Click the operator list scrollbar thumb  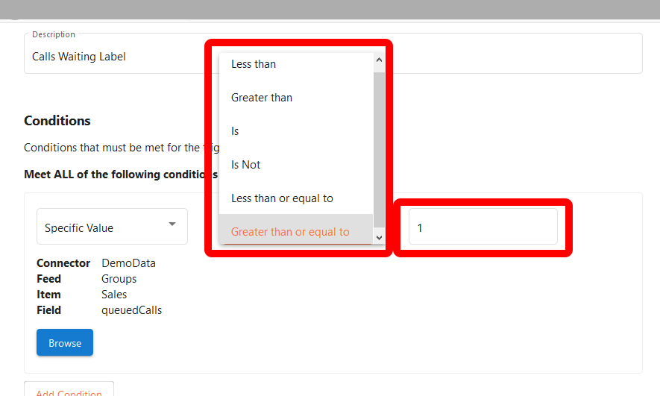tap(379, 142)
